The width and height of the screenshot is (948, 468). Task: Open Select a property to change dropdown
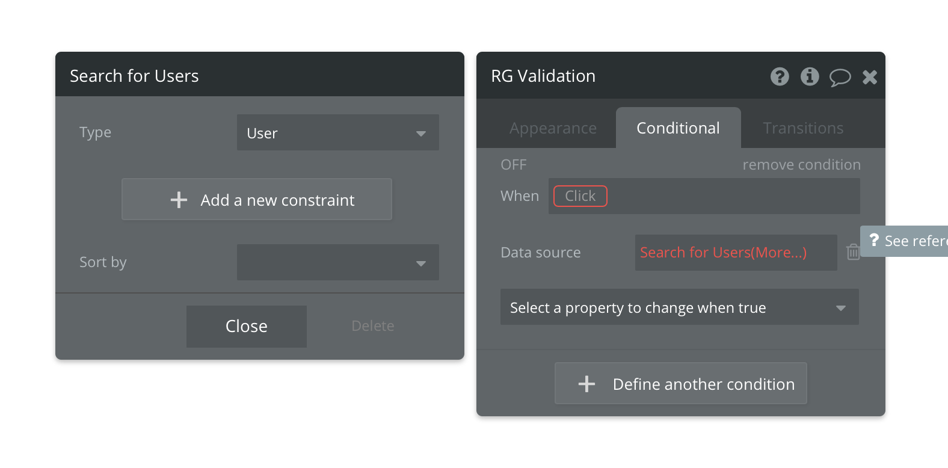tap(679, 307)
